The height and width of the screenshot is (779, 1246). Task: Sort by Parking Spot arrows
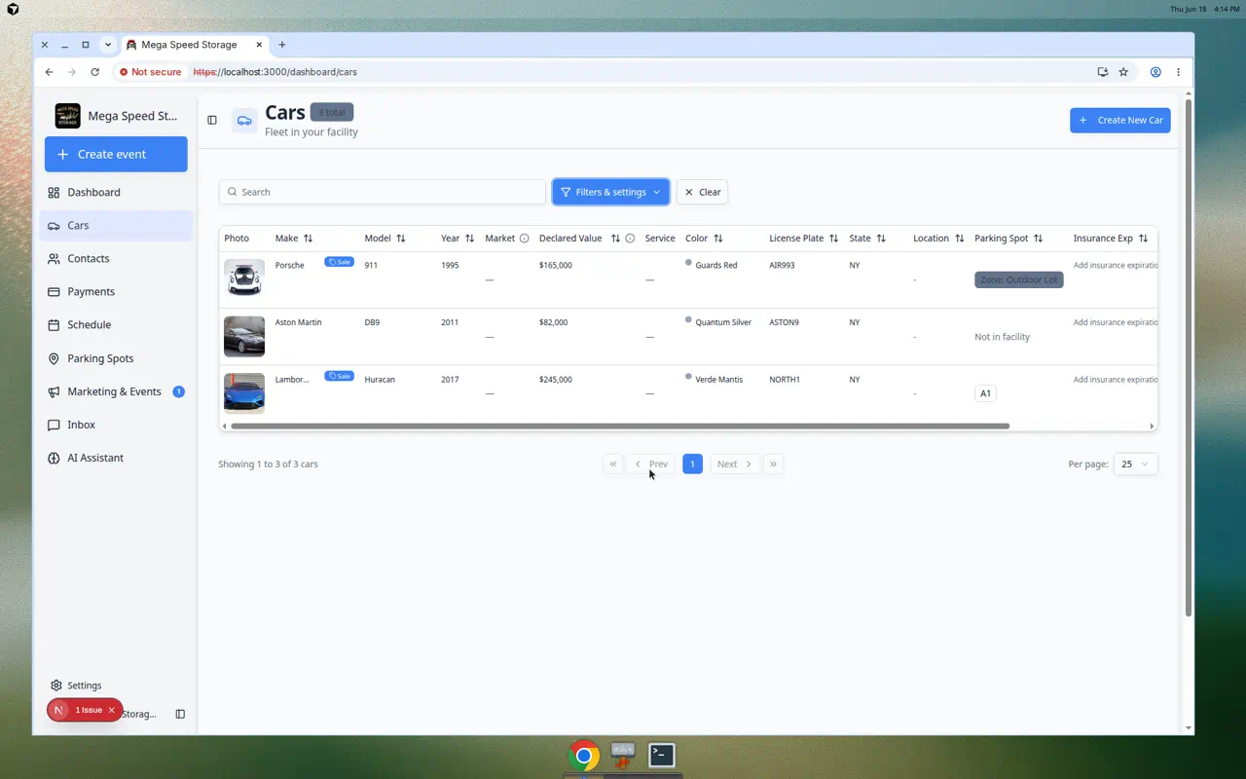pos(1039,239)
